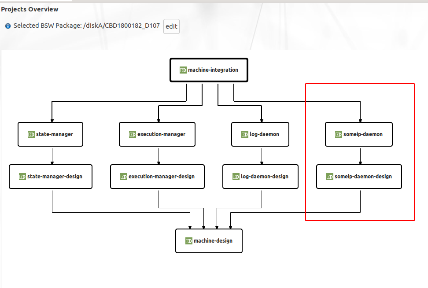Screen dimensions: 428x288
Task: Select the someip-daemon project node
Action: tap(359, 134)
